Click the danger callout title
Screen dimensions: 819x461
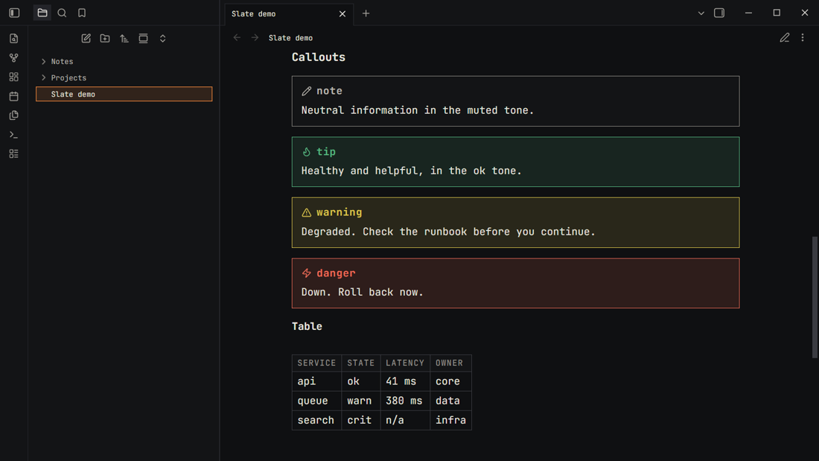336,273
